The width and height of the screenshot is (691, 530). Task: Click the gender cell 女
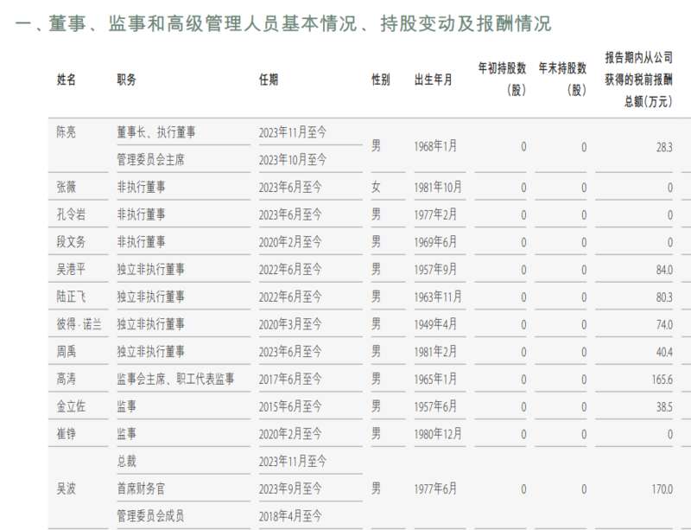click(376, 187)
